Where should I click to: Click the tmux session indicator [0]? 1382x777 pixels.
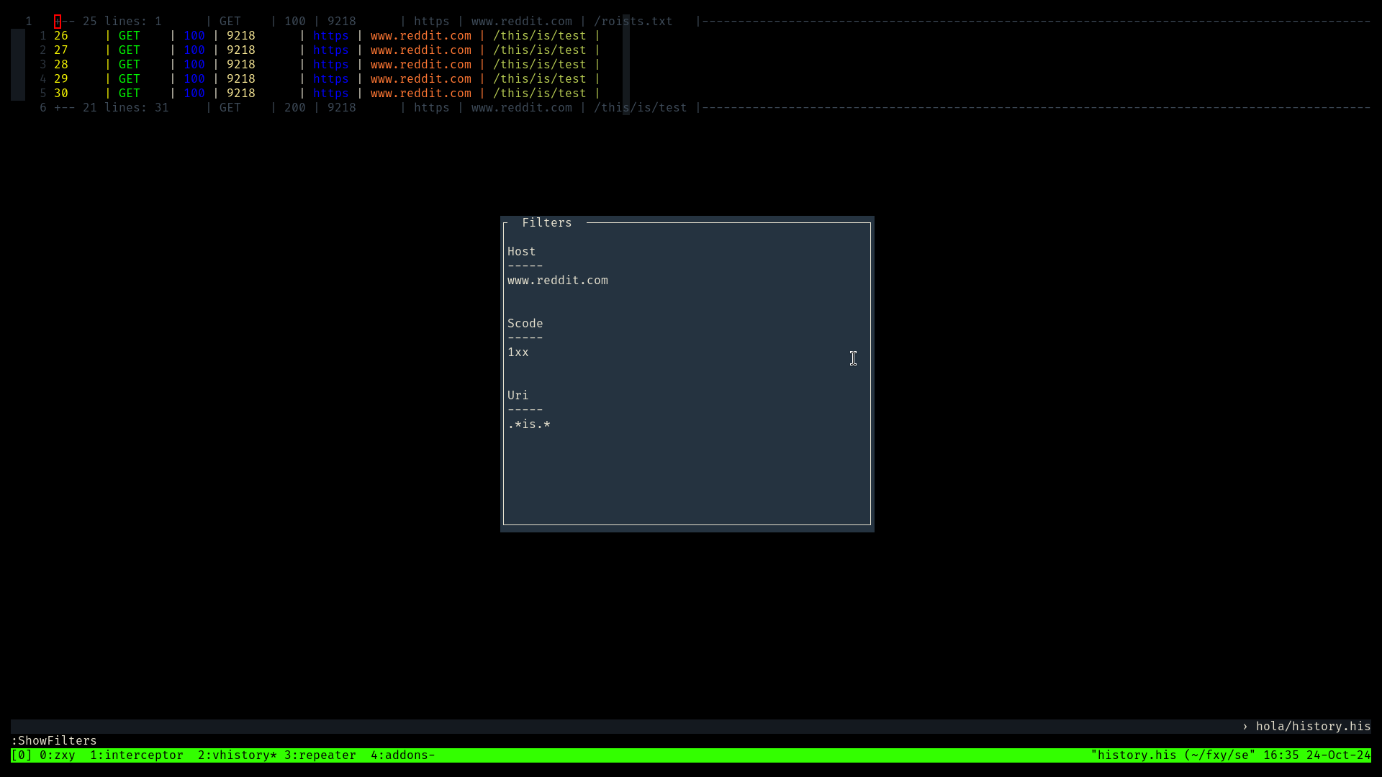pyautogui.click(x=21, y=755)
